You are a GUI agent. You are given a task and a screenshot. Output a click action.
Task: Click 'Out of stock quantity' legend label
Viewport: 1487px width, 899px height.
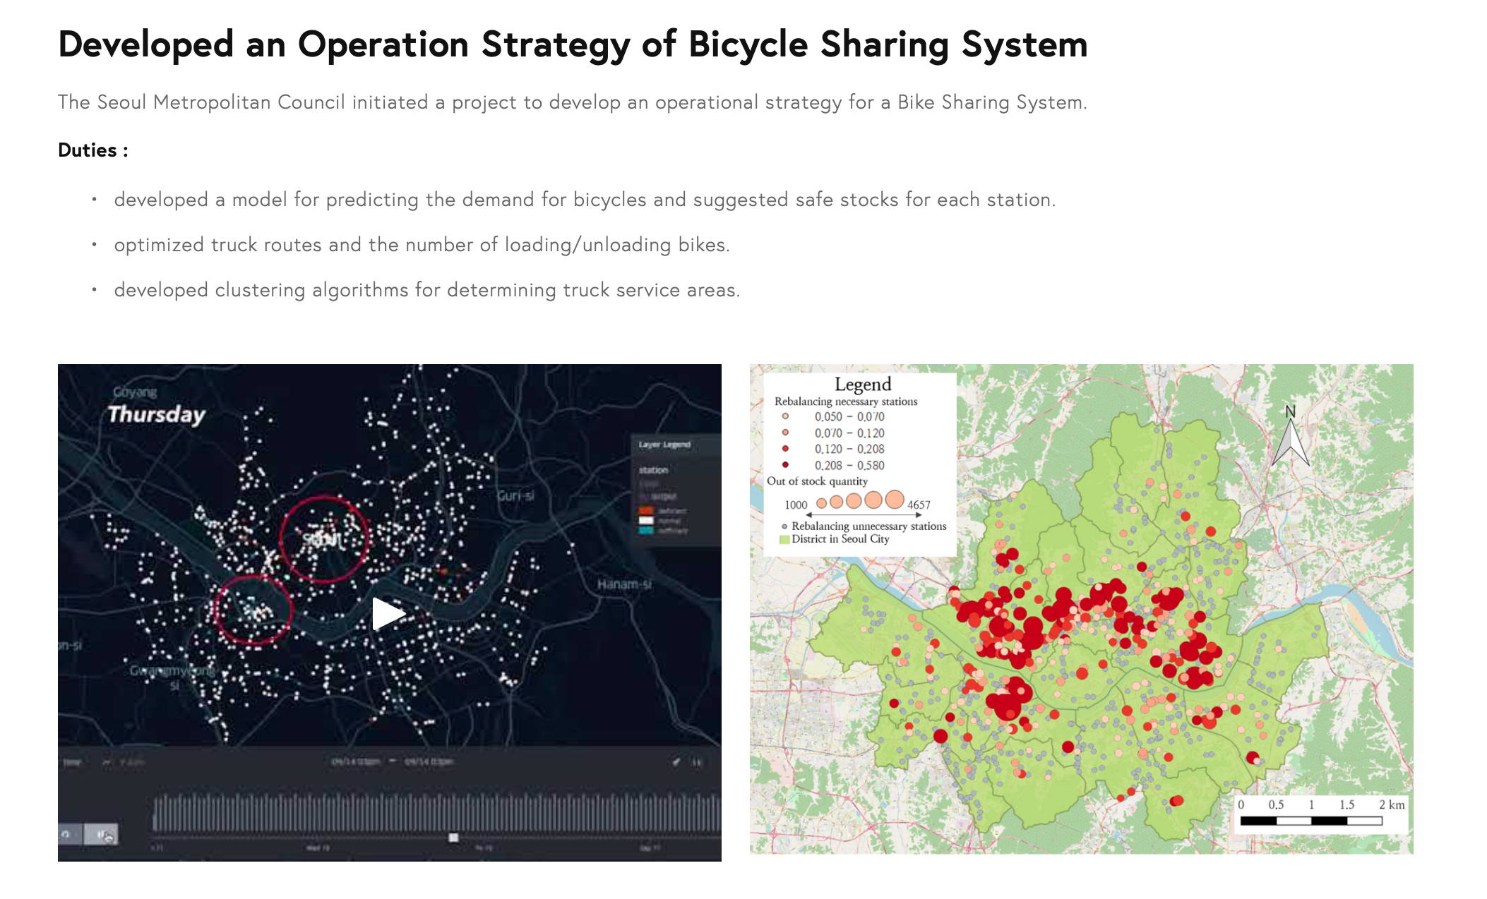click(x=818, y=481)
